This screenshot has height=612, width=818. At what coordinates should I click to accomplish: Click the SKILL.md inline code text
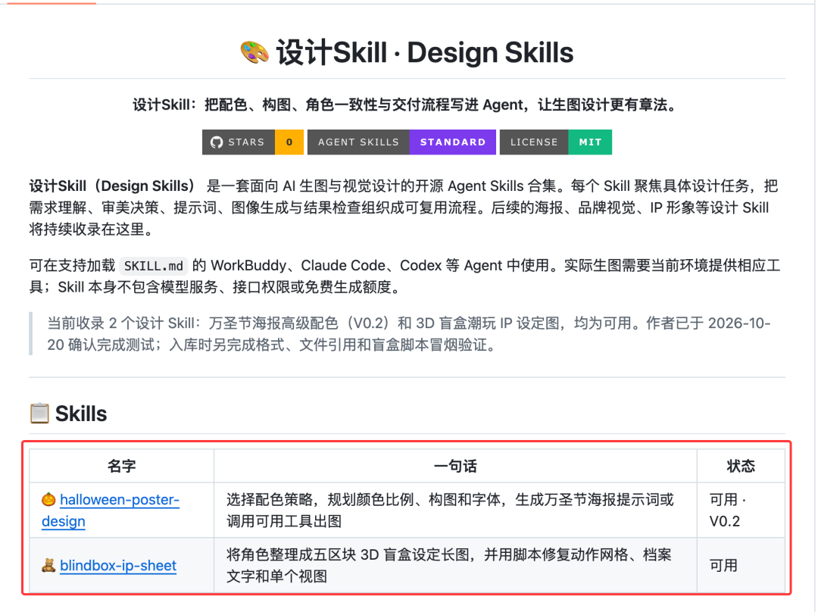(153, 266)
